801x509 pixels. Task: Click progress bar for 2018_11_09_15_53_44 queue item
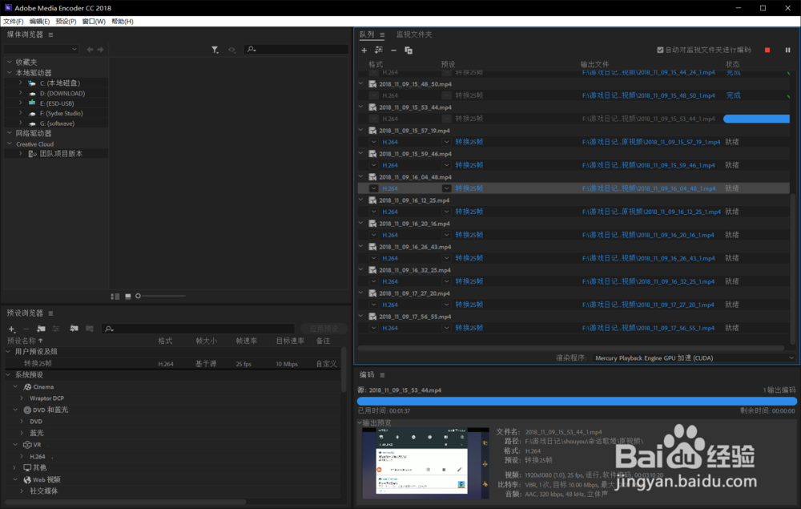[x=757, y=119]
